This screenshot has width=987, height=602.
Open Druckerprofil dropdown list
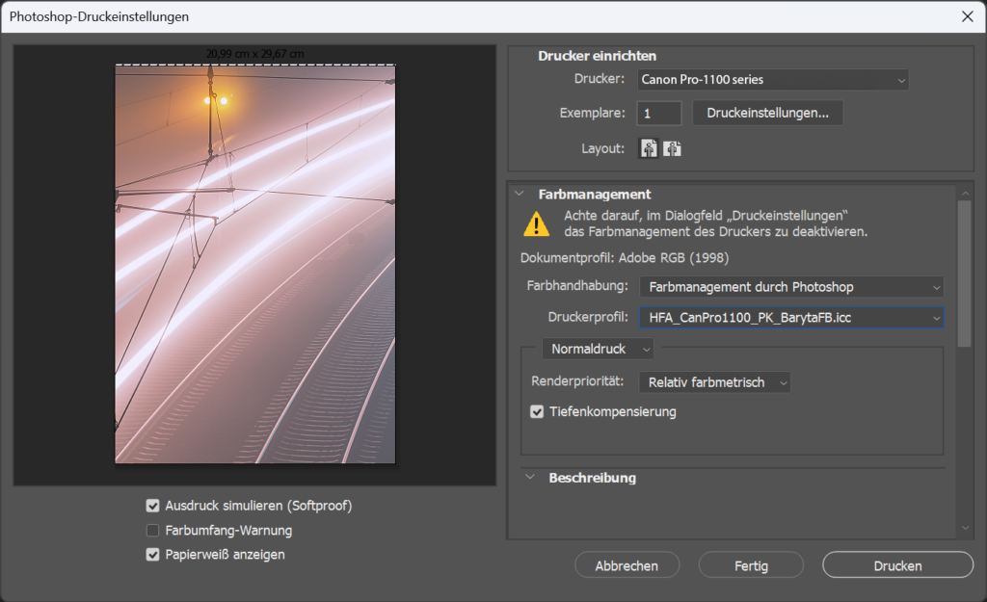[x=790, y=317]
